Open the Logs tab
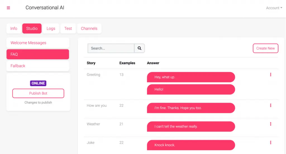Screen dimensions: 286x154 coord(51,28)
